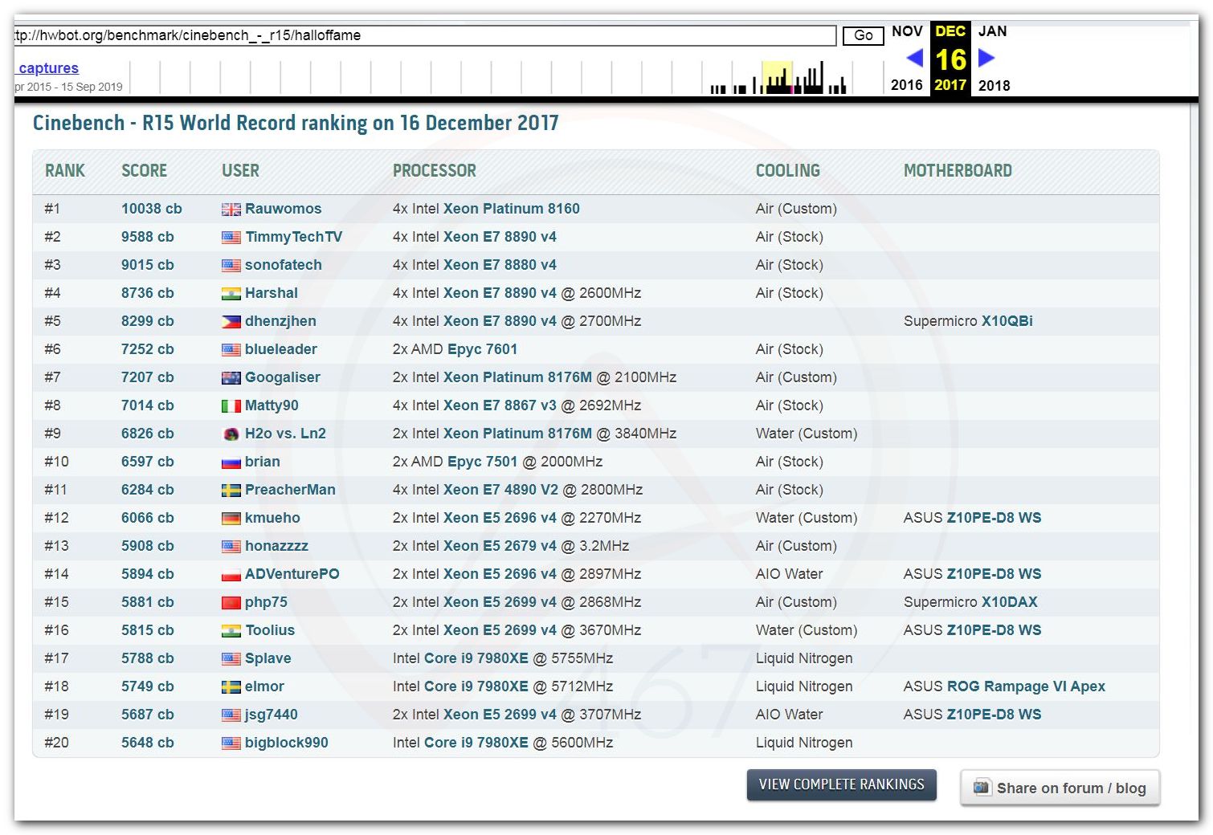Select the highlighted 2017 capture timeline bars
The image size is (1213, 835).
click(x=777, y=78)
